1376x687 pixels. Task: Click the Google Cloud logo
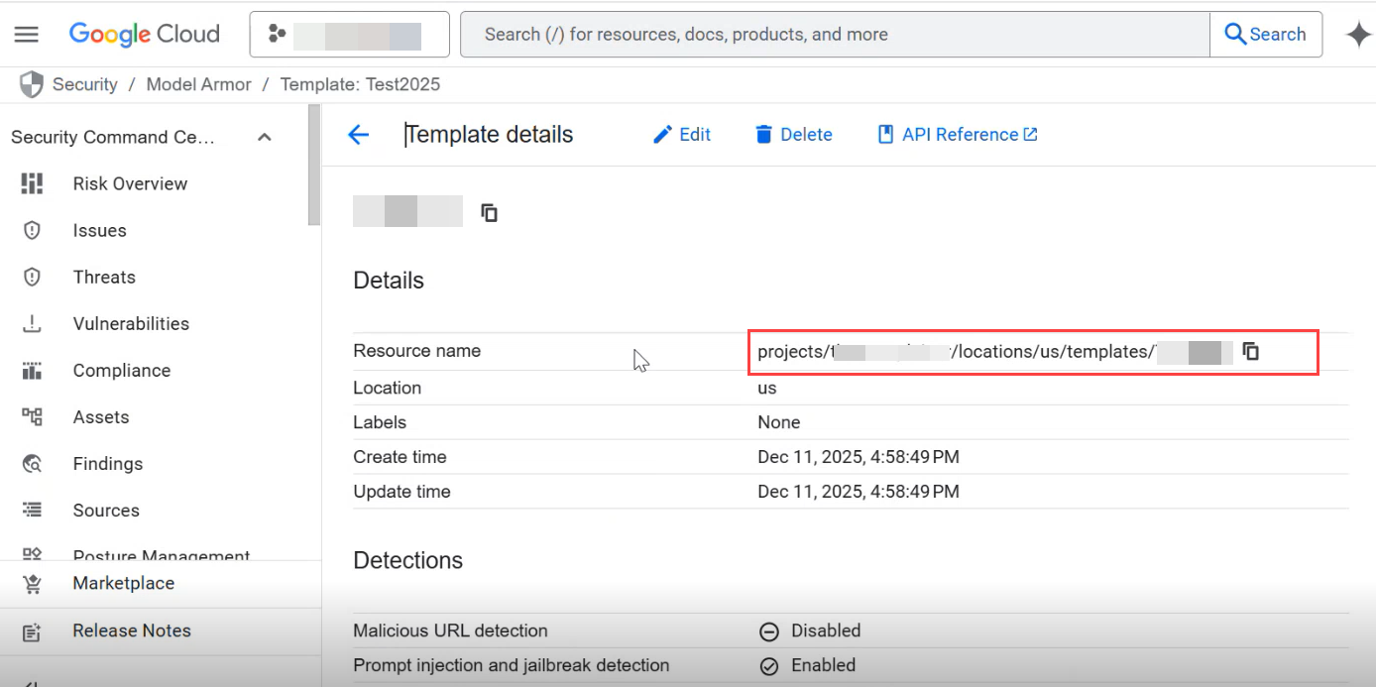(144, 35)
